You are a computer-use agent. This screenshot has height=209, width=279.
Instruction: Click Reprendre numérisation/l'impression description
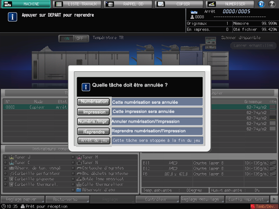pos(157,131)
